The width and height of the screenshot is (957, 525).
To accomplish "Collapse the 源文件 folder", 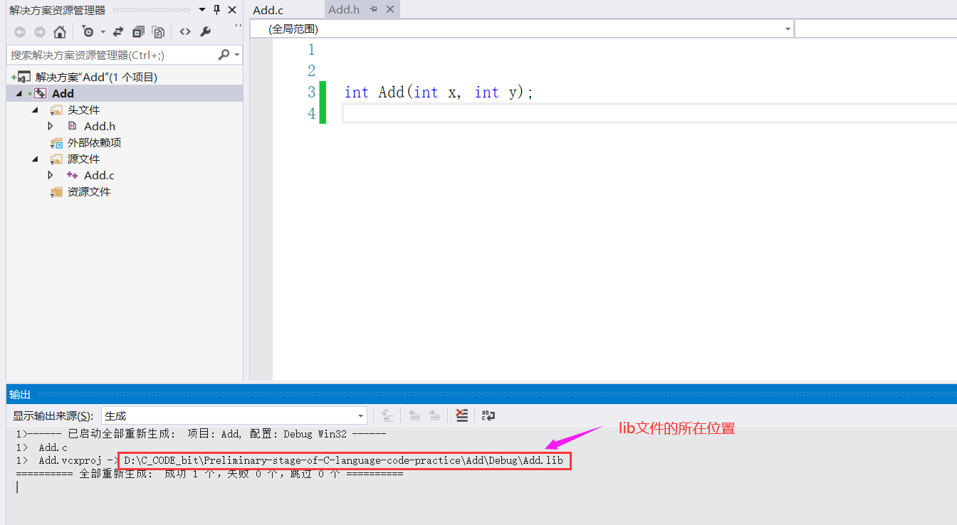I will pos(35,159).
